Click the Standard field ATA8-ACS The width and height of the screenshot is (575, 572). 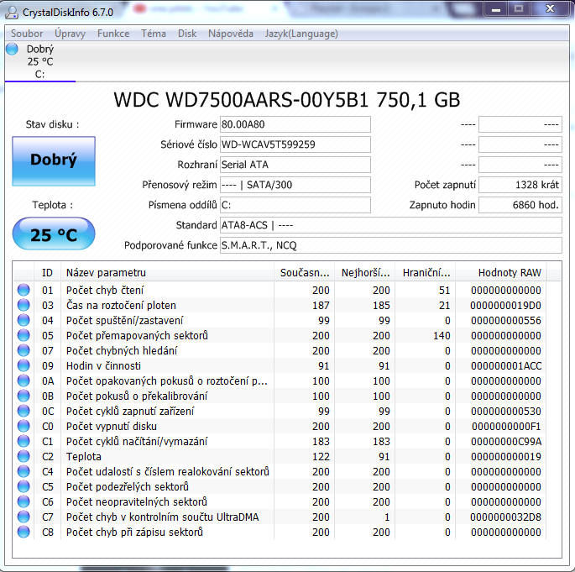(391, 225)
